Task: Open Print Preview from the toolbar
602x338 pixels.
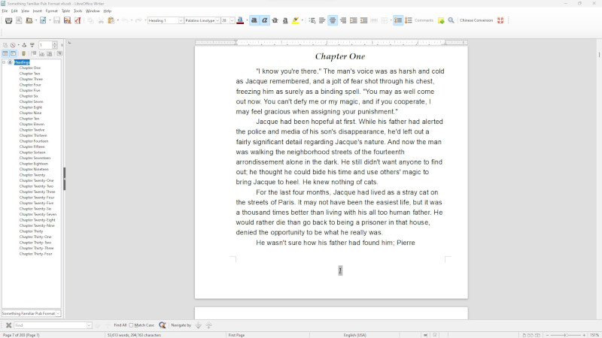Action: tap(19, 20)
